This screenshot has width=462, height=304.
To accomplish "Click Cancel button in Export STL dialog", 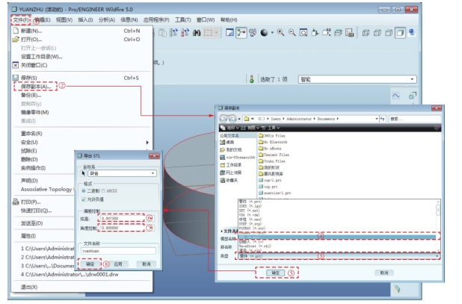I will 146,264.
